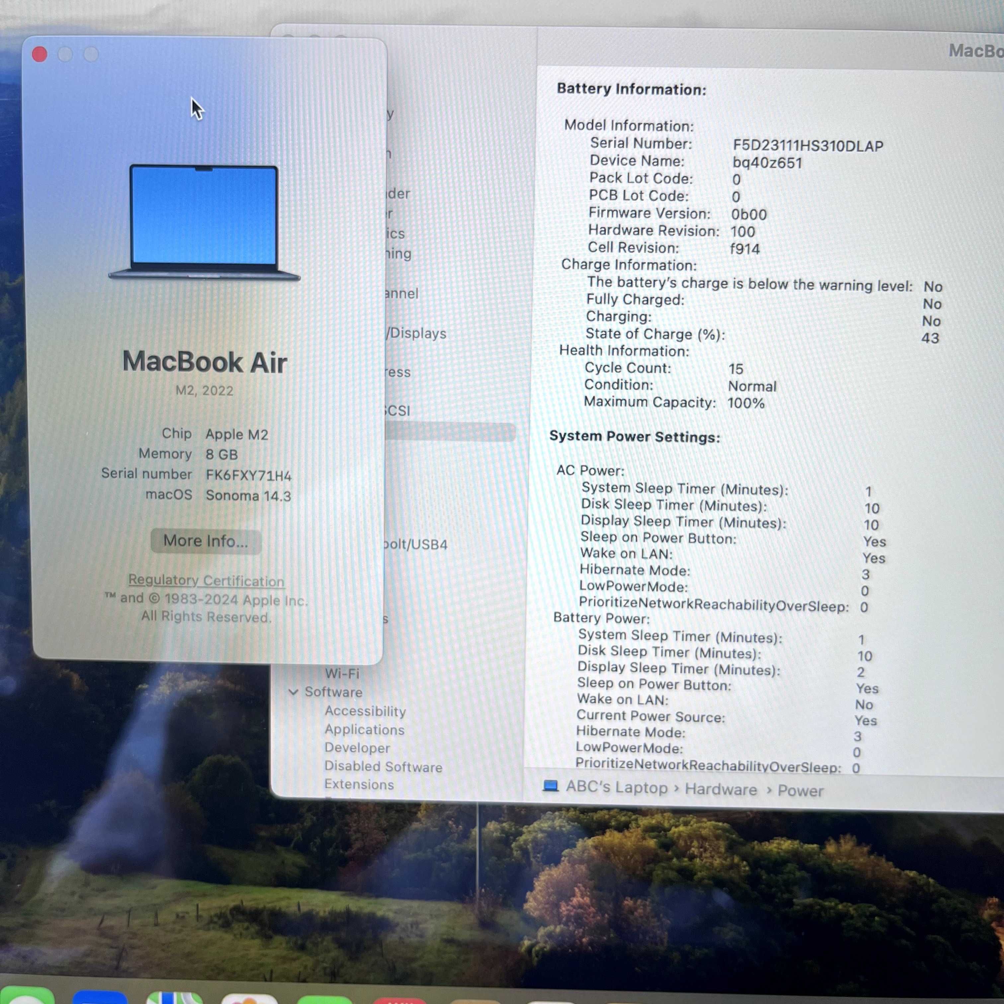
Task: Click the MacBook Air laptop image
Action: tap(204, 223)
